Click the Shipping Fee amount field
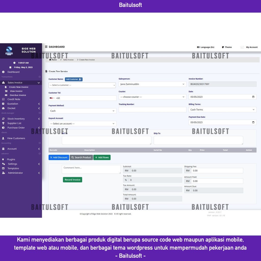Screen dimensions: 261x261 click(x=217, y=171)
